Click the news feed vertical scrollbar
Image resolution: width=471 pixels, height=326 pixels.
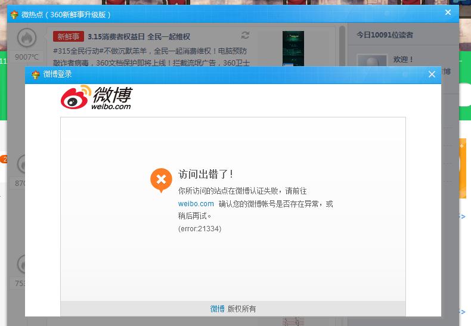coord(342,46)
